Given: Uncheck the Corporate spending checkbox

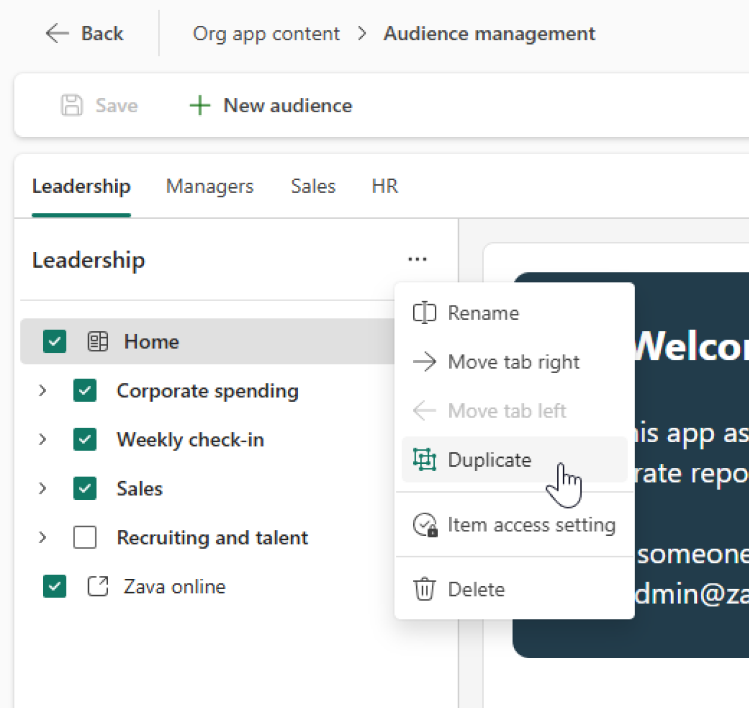Looking at the screenshot, I should 85,391.
